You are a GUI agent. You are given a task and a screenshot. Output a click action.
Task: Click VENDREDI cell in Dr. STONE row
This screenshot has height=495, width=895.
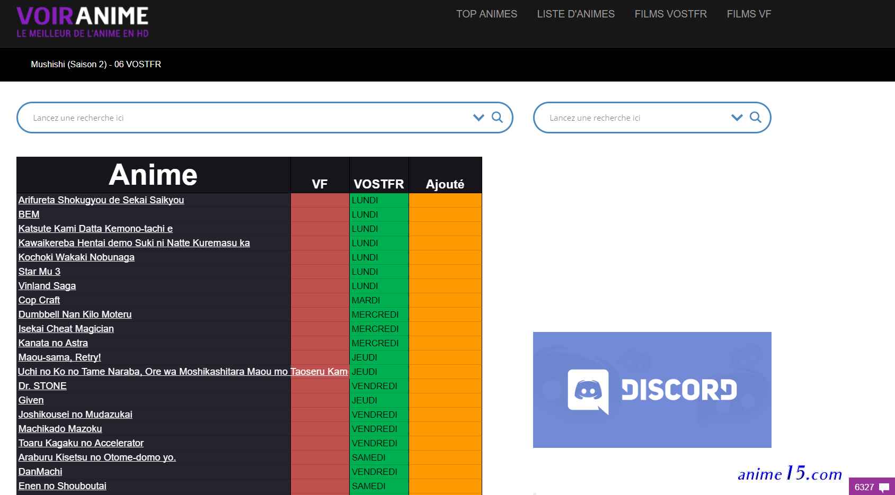(379, 386)
